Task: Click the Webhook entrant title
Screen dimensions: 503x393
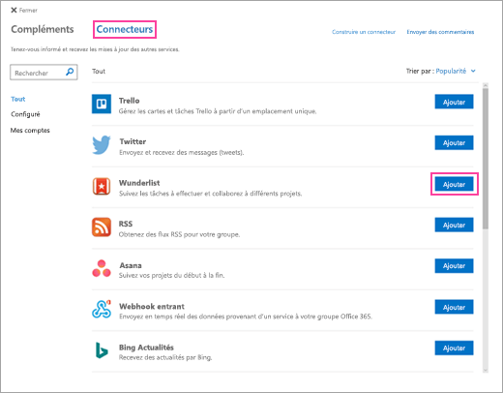Action: tap(152, 307)
